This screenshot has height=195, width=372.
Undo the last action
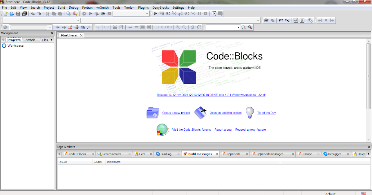[33, 13]
